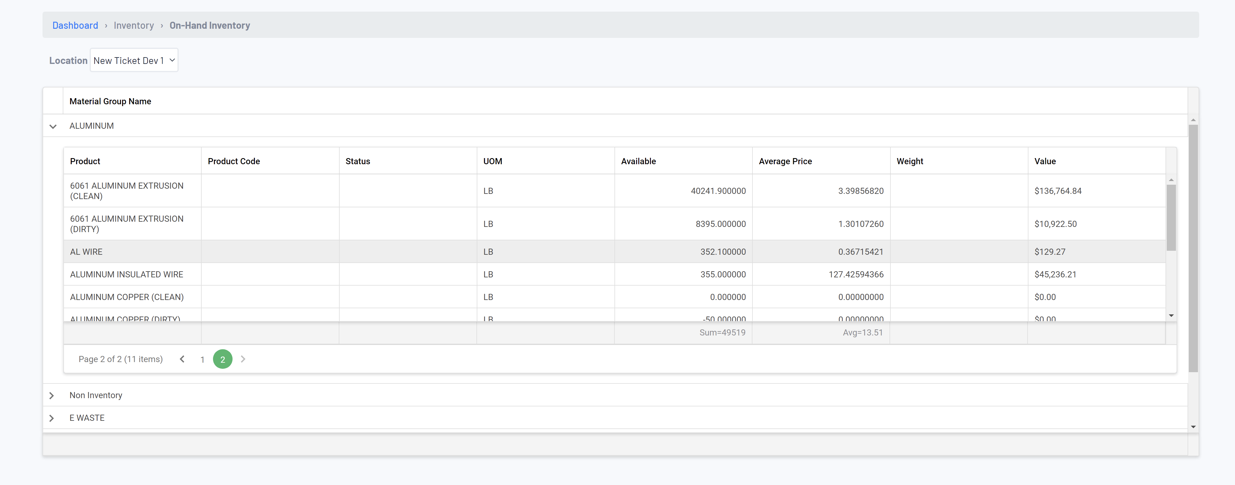Click the Average Price column header
Screen dimensions: 1235x485
click(785, 161)
